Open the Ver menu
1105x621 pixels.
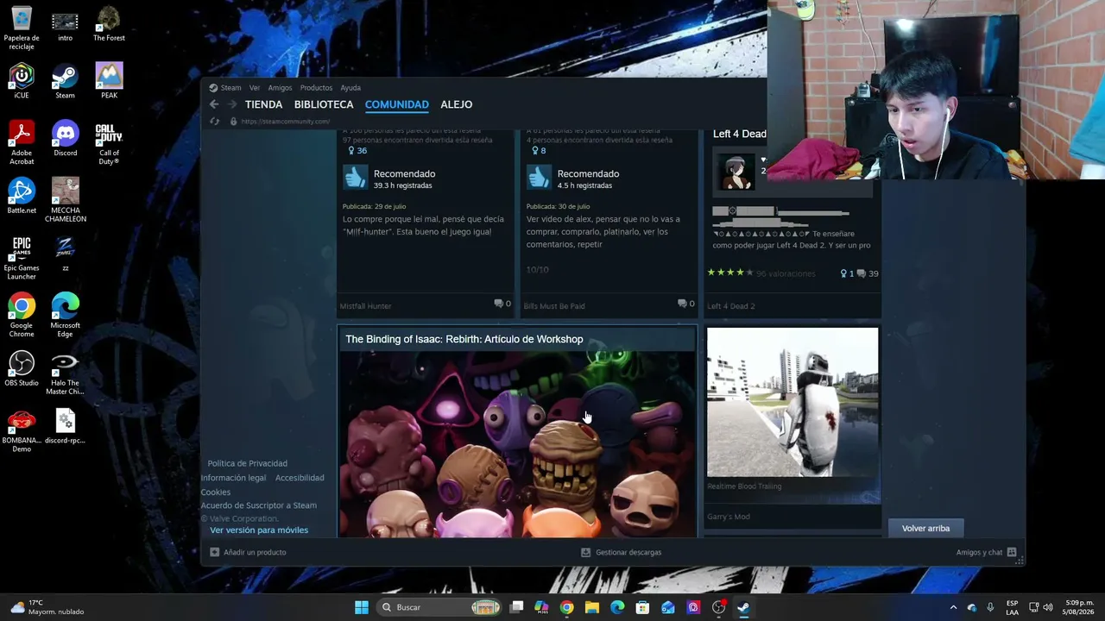[x=255, y=87]
